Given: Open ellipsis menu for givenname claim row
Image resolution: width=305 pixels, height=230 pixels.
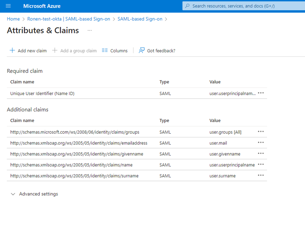Looking at the screenshot, I should (260, 154).
